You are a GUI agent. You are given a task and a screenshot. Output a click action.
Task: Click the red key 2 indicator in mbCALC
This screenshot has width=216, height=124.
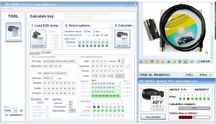point(188,99)
